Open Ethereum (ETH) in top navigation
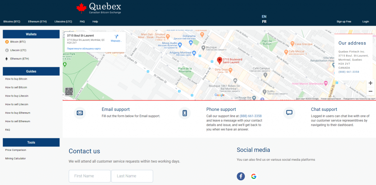 (x=37, y=22)
